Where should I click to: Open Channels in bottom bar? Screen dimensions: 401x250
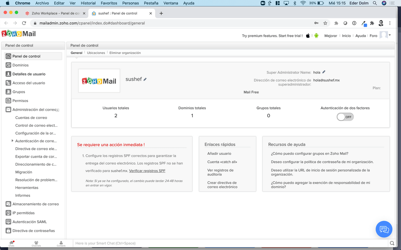point(36,244)
